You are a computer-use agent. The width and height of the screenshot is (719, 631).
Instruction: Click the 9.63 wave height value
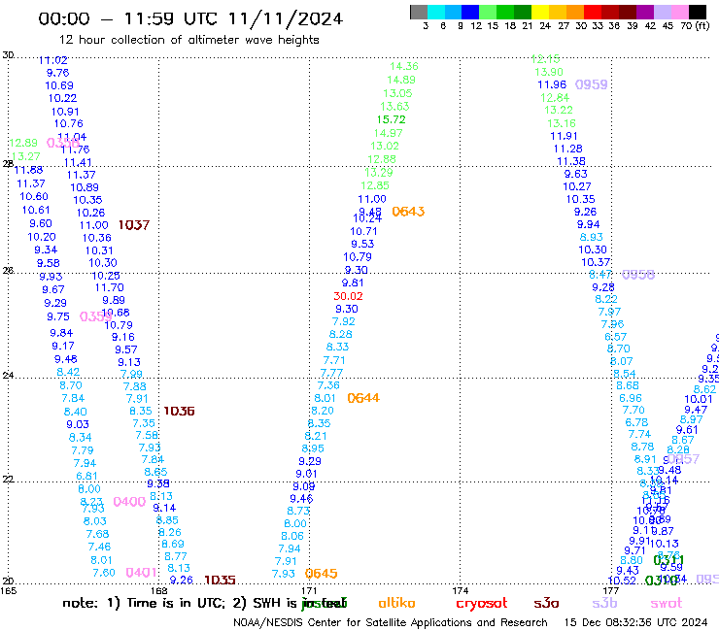[x=576, y=174]
